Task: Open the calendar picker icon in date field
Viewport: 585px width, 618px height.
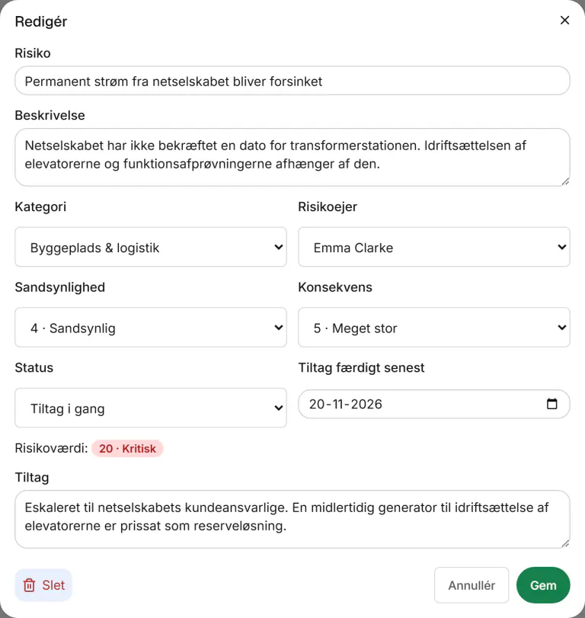Action: [552, 404]
